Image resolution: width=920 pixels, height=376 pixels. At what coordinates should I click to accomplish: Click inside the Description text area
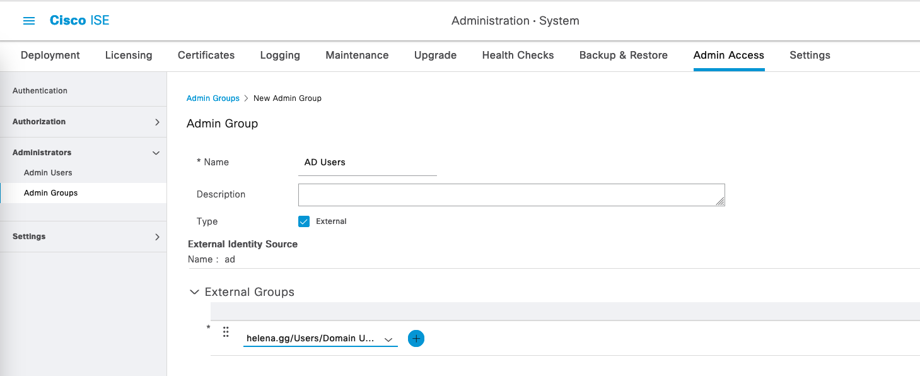(x=511, y=195)
